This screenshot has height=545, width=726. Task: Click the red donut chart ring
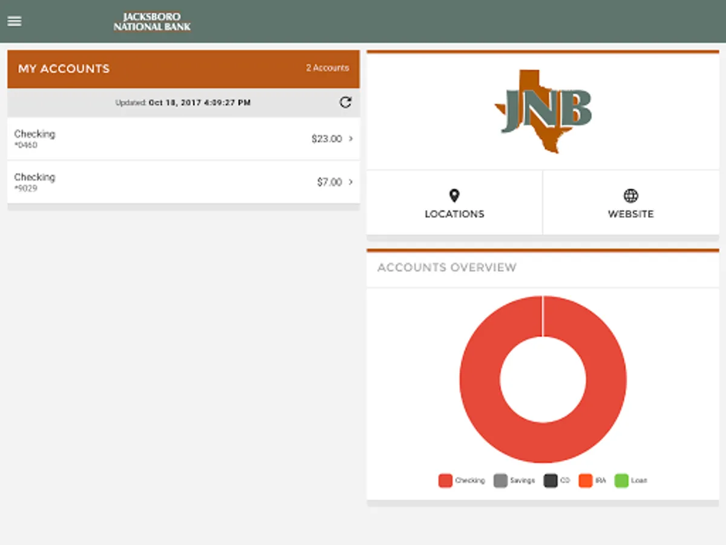pos(480,380)
